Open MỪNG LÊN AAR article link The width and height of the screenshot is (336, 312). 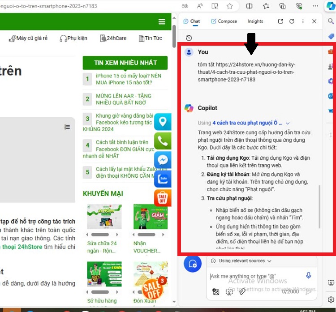(124, 99)
